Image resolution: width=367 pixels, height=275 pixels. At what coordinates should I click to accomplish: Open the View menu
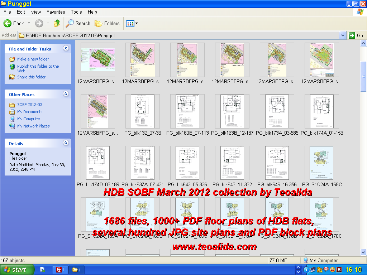coord(35,12)
